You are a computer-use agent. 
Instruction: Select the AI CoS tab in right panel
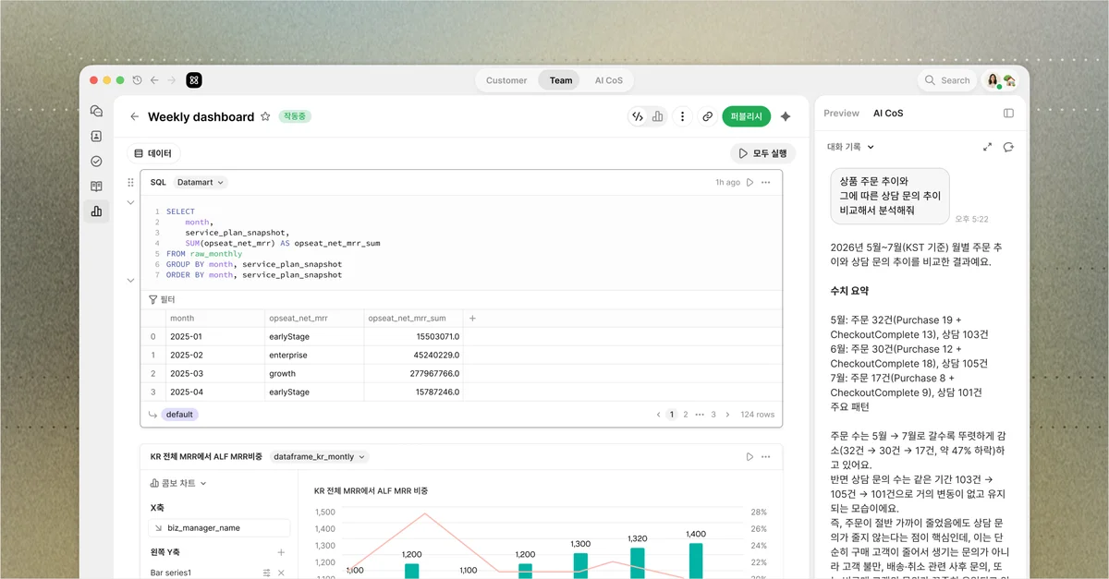(888, 113)
